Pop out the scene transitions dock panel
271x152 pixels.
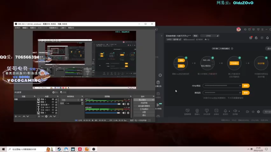pos(82,96)
